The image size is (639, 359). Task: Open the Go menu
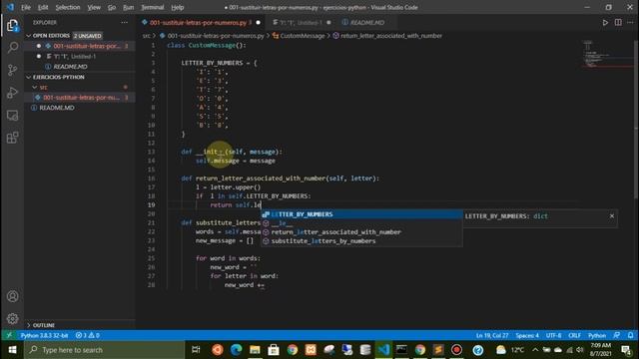pos(112,7)
